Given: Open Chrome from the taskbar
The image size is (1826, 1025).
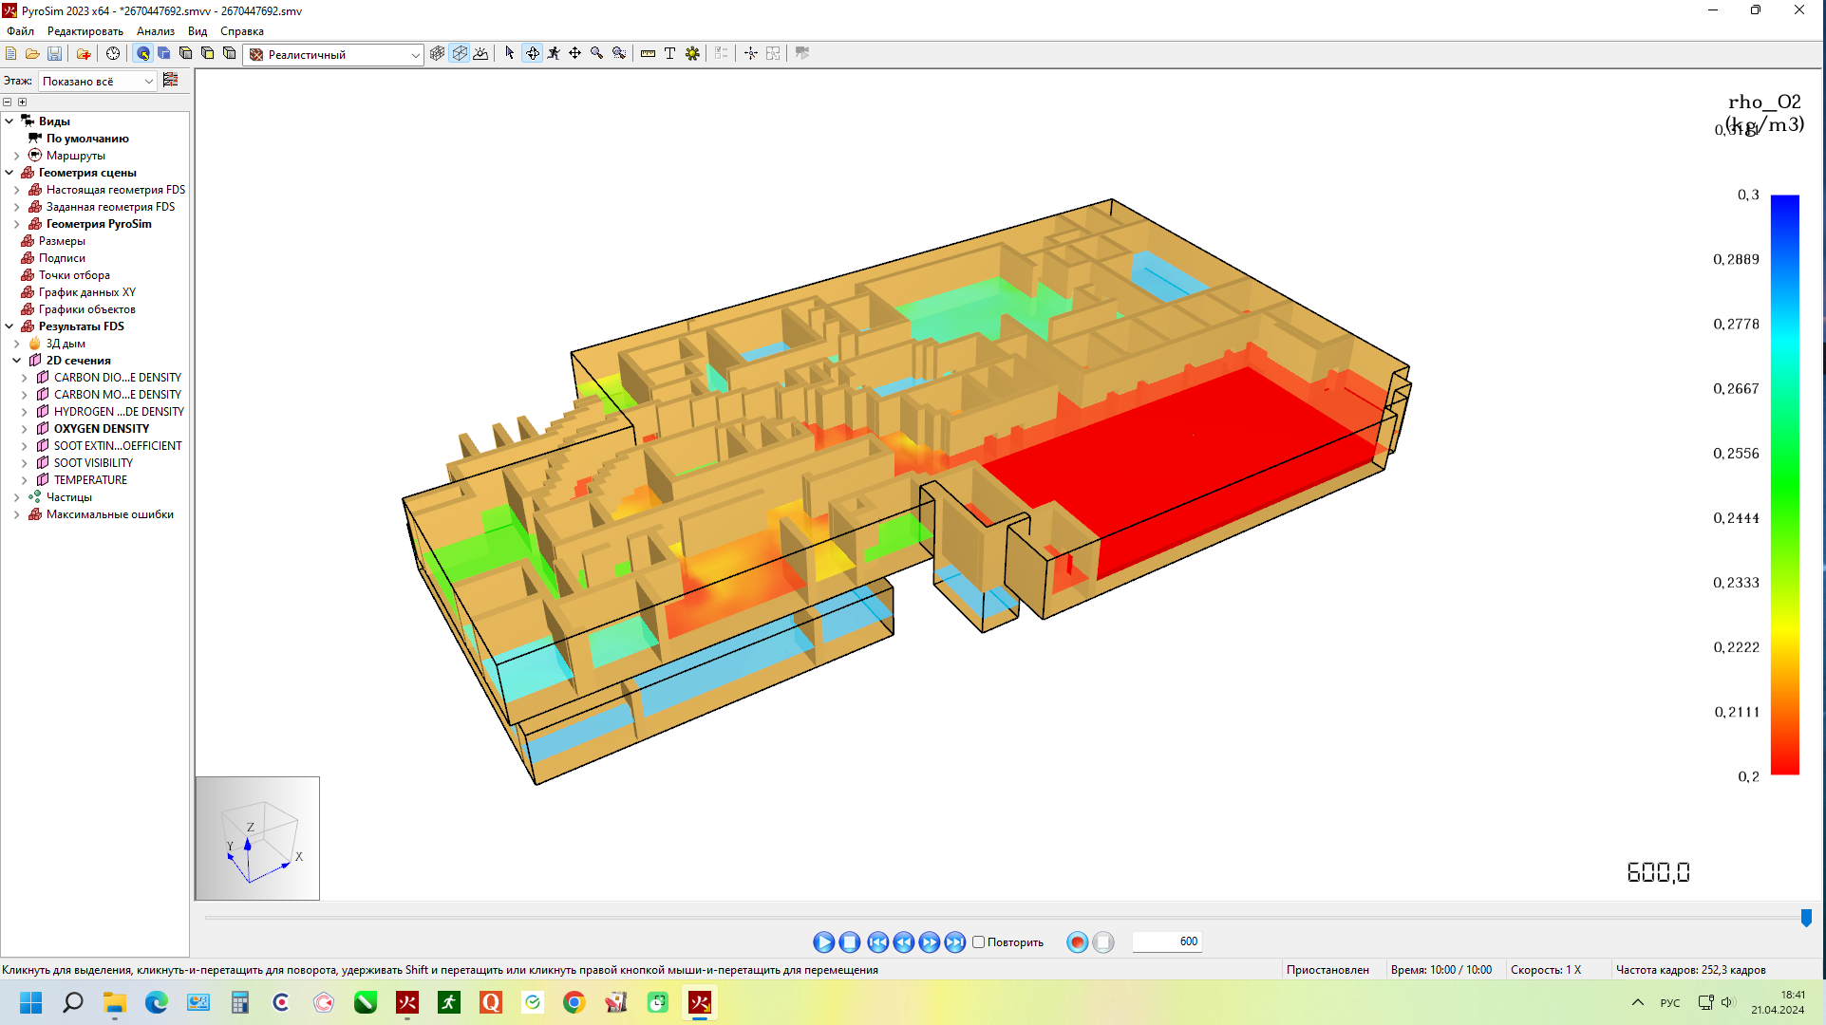Looking at the screenshot, I should tap(574, 1002).
